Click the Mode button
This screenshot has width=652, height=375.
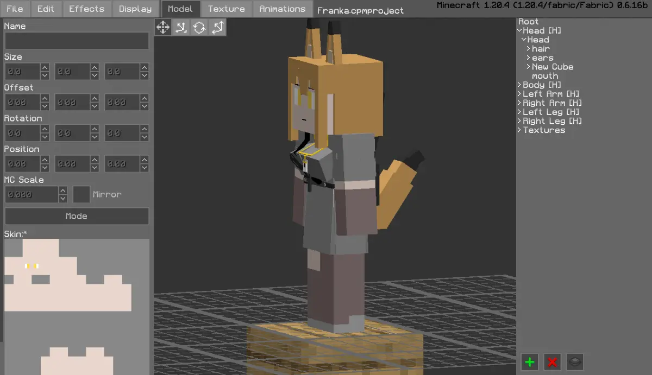pos(77,216)
